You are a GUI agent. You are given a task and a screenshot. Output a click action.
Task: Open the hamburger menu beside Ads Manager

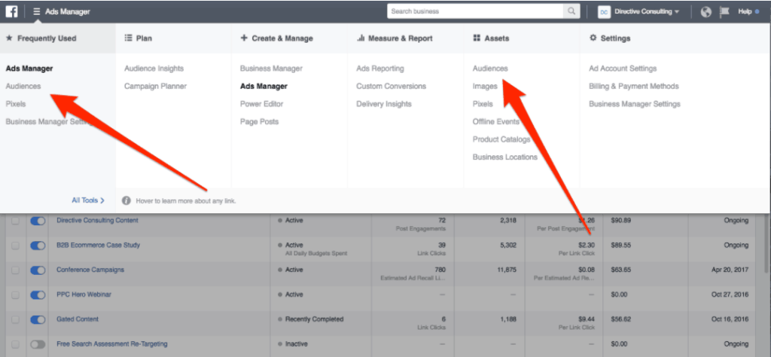coord(37,11)
